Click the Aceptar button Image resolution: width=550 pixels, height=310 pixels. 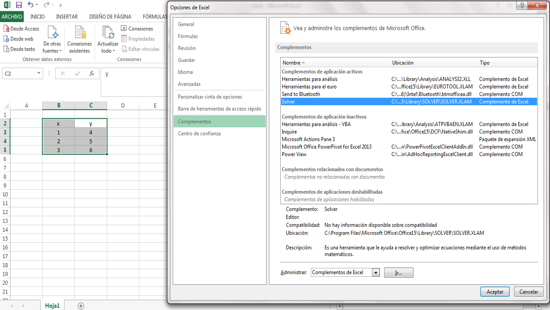(x=495, y=292)
